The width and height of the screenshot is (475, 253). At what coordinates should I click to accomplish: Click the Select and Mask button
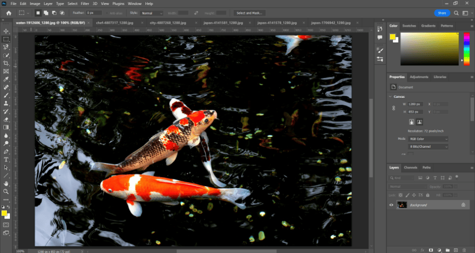pyautogui.click(x=249, y=13)
